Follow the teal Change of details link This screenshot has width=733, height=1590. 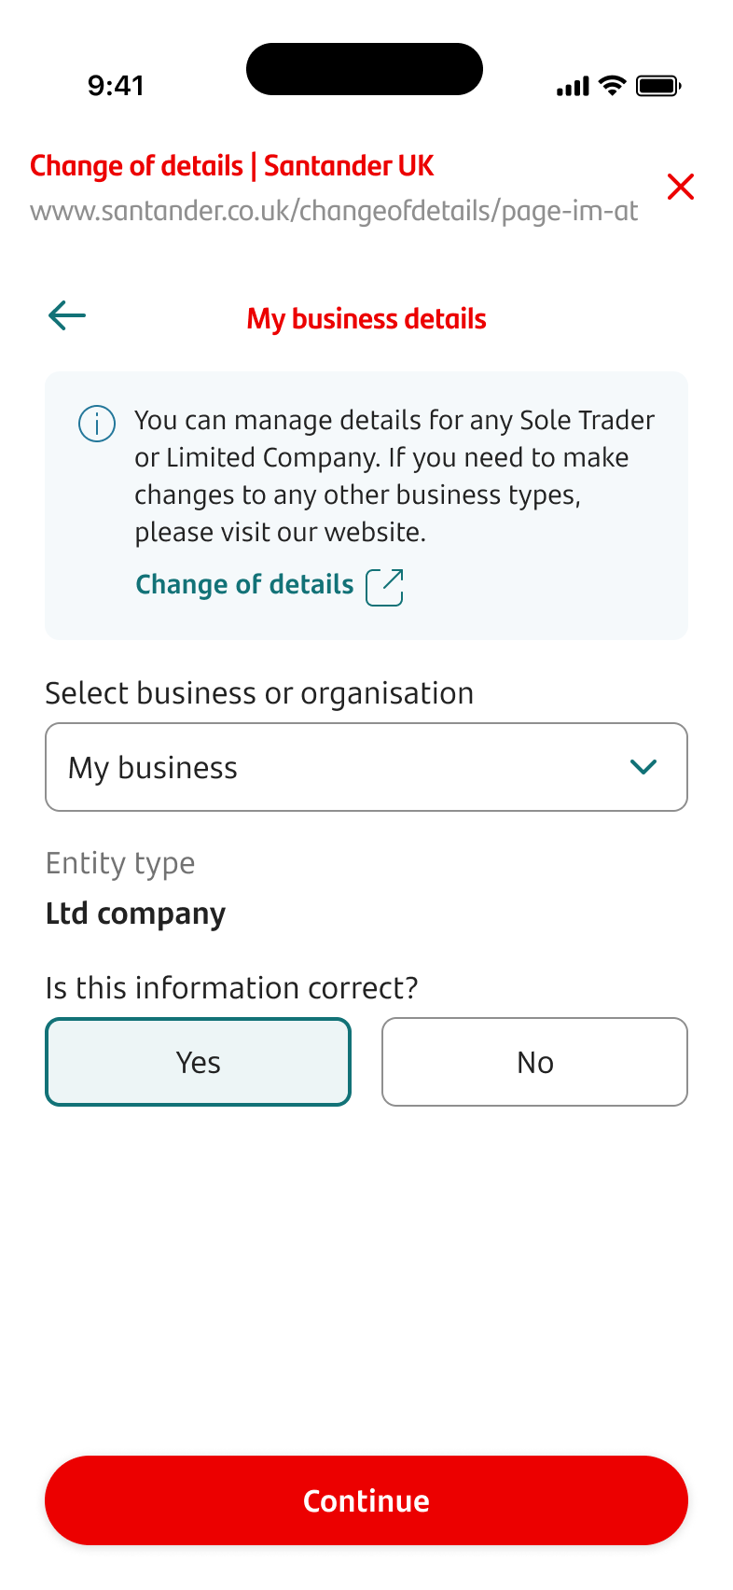244,585
